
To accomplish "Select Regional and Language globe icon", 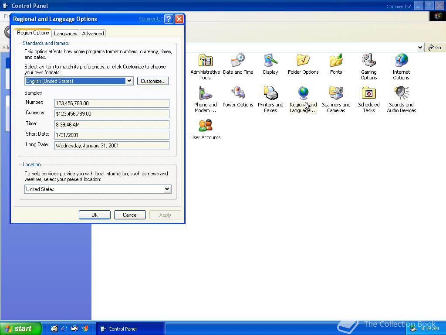I will [303, 93].
